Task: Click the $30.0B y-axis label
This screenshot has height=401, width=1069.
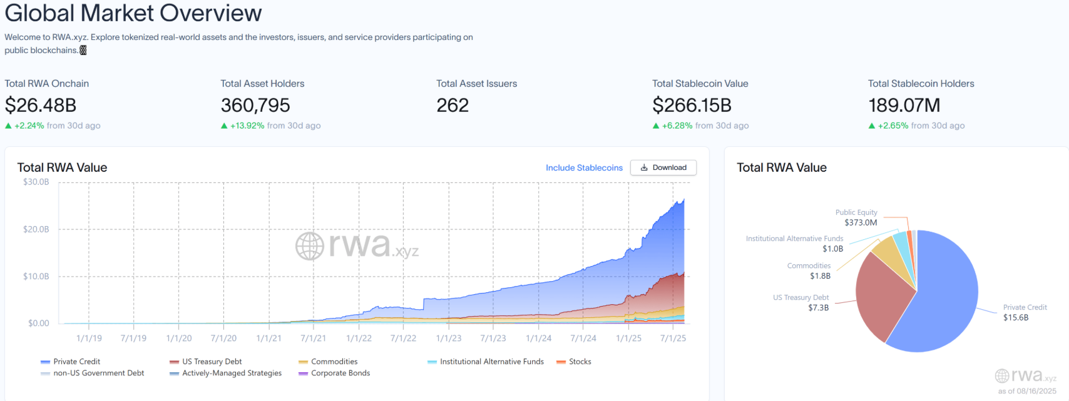Action: (x=36, y=182)
